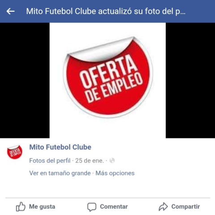Click the Comentar label
This screenshot has width=215, height=215.
coord(114,206)
